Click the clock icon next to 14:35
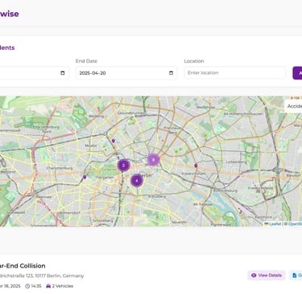 point(27,286)
